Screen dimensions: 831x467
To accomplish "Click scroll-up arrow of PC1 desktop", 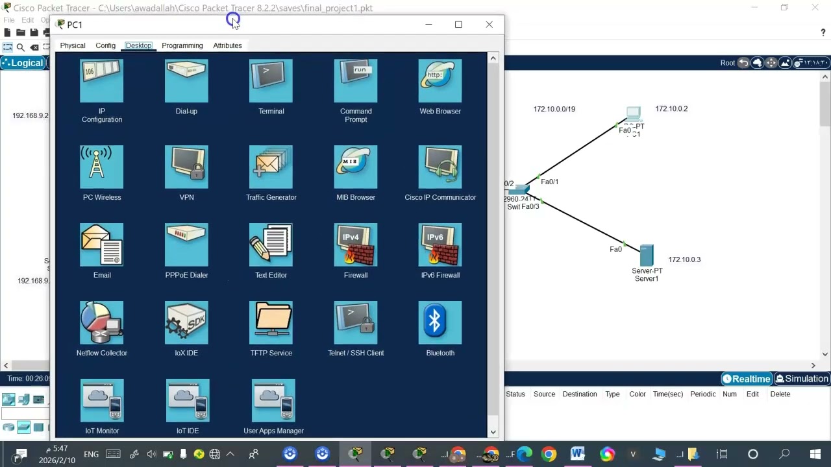I will [x=493, y=58].
